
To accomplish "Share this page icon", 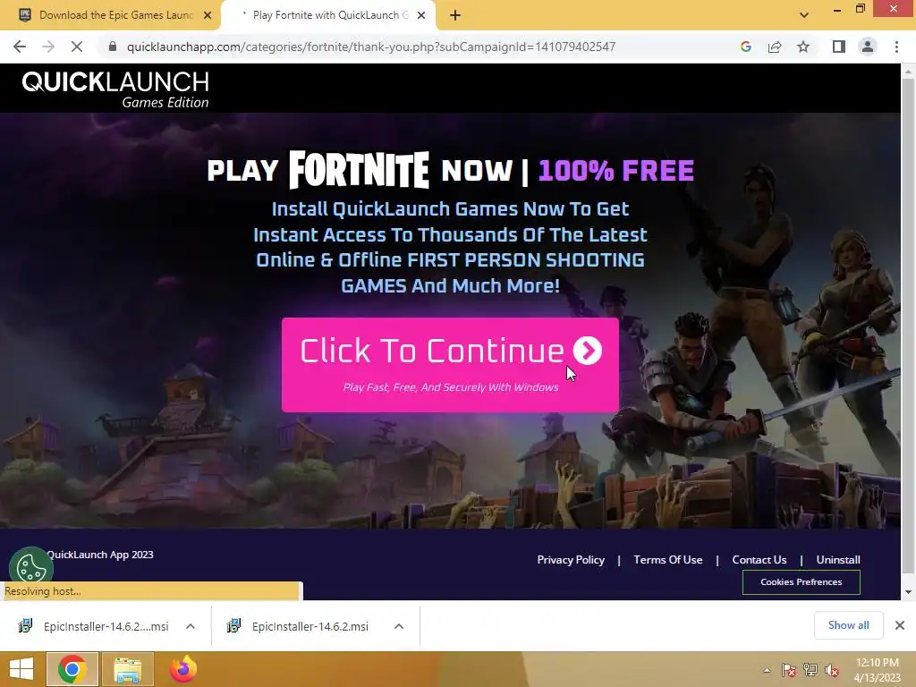I will pyautogui.click(x=775, y=47).
